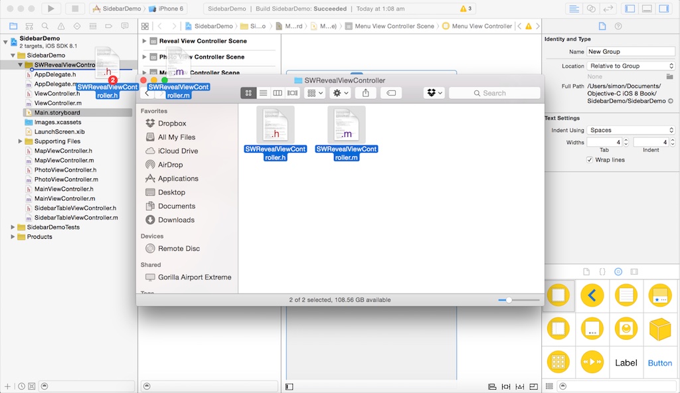Open the Location 'Relative to Group' dropdown

tap(631, 66)
